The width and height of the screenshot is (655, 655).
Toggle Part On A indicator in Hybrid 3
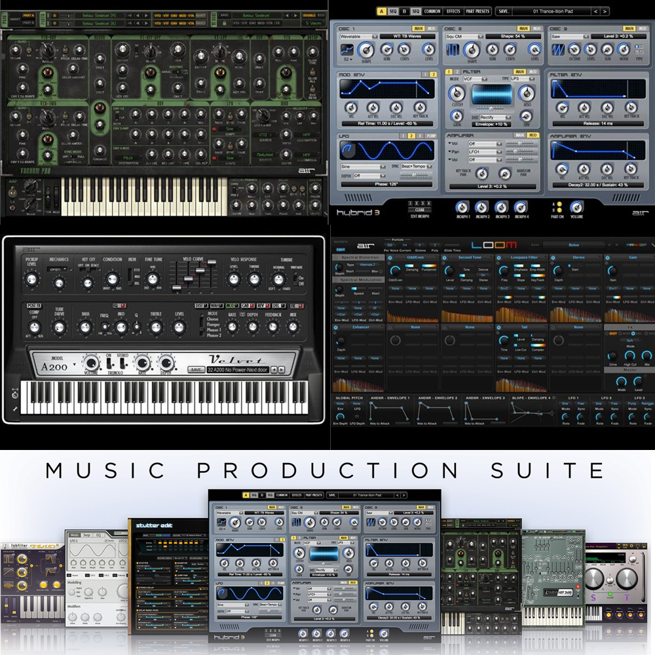tap(559, 204)
